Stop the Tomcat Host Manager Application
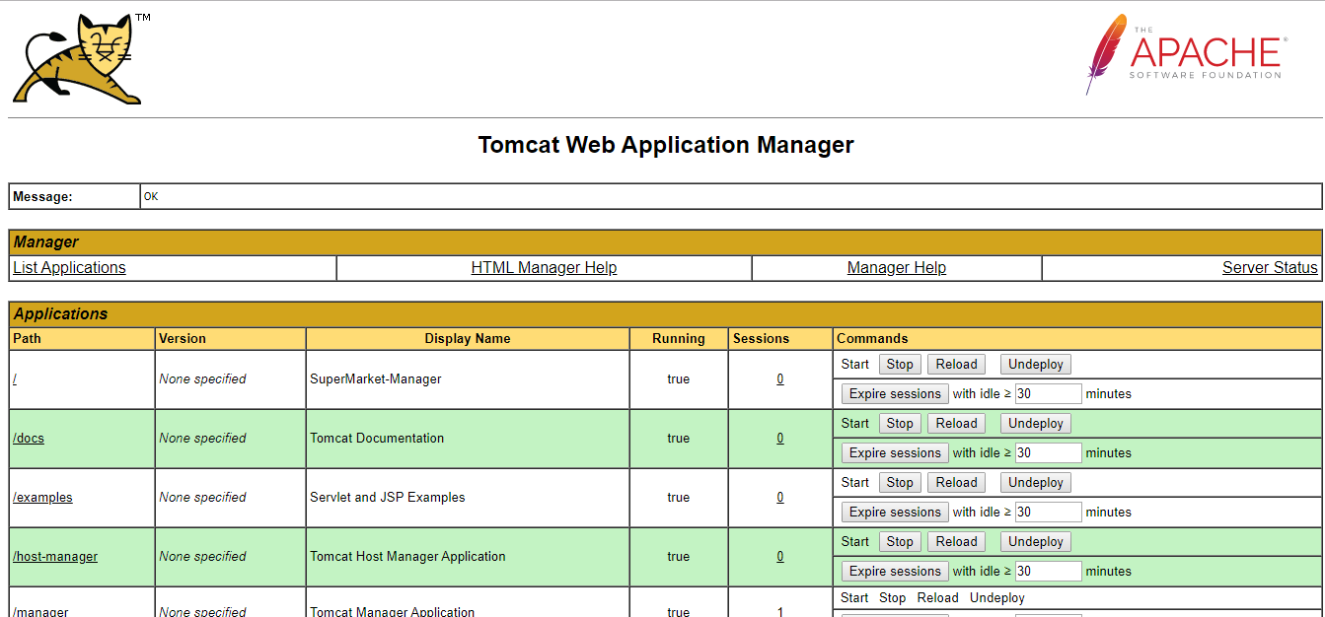 (900, 542)
